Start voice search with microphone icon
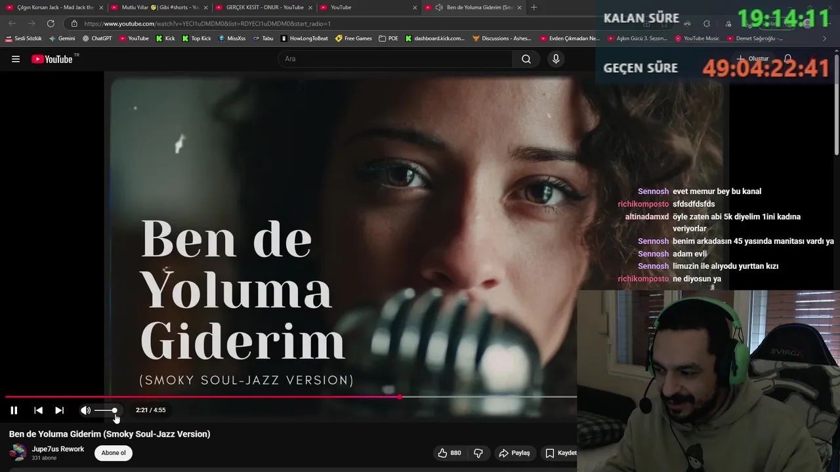Viewport: 840px width, 472px height. [556, 59]
